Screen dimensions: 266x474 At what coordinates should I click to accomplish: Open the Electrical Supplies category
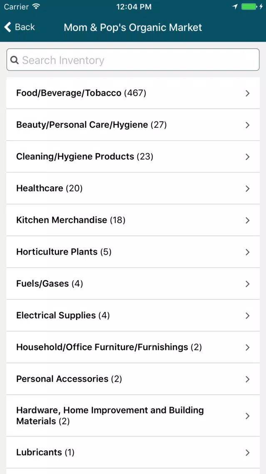(x=133, y=315)
